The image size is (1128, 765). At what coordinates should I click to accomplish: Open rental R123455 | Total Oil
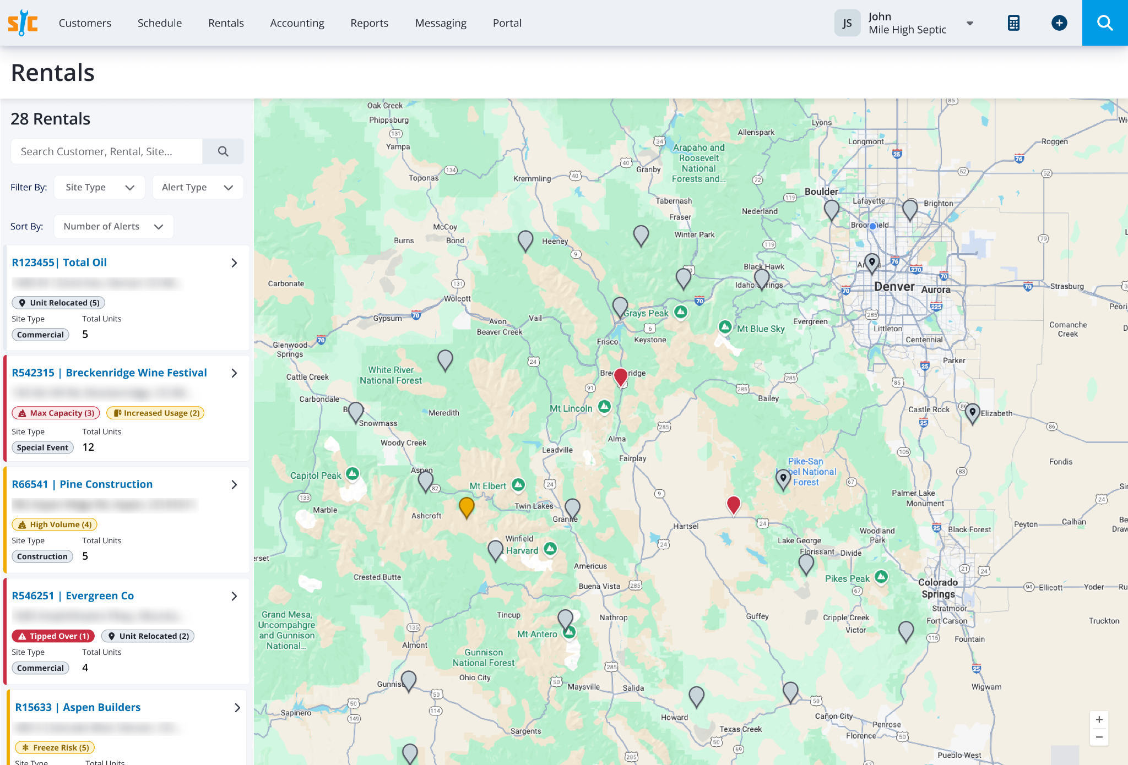tap(59, 263)
